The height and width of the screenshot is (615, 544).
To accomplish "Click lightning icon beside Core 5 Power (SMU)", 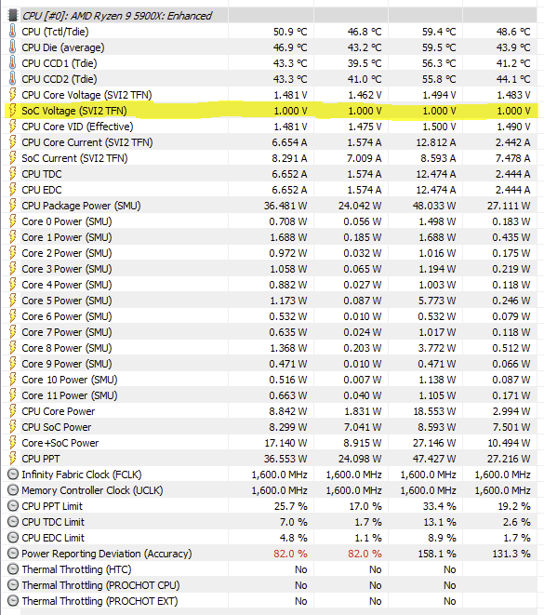I will [12, 301].
